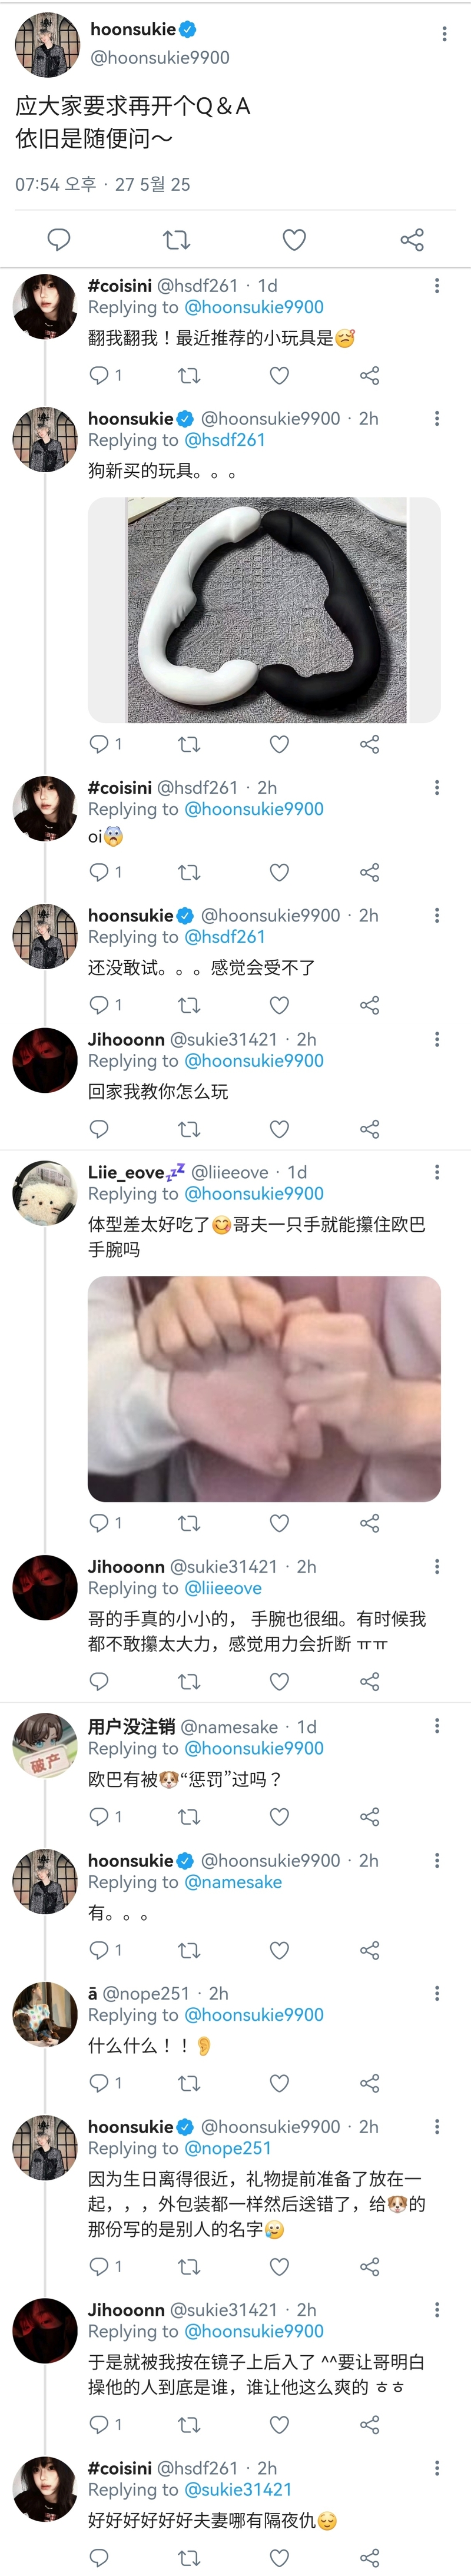Open the black and white image attachment

264,610
